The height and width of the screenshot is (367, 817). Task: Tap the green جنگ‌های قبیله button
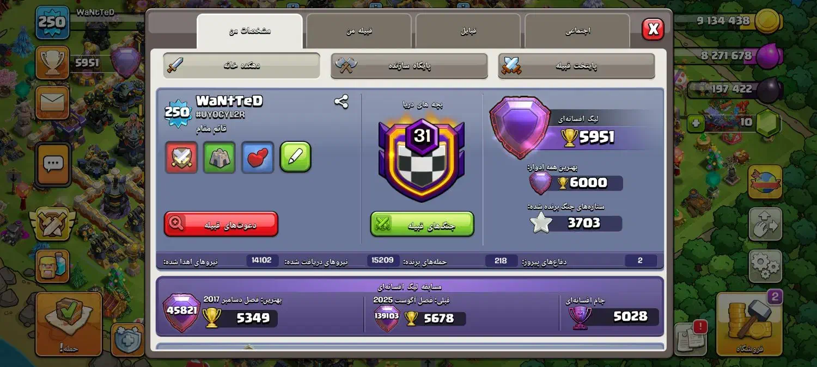[x=422, y=224]
